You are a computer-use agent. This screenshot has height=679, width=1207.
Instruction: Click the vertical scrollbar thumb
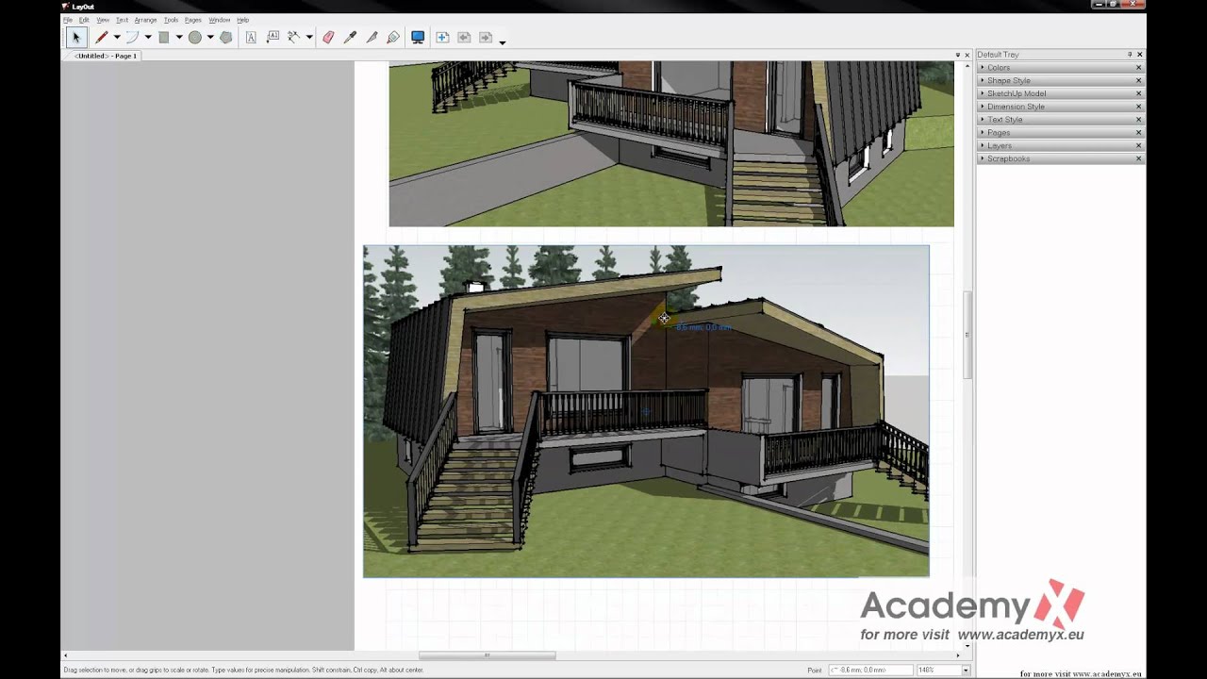(967, 335)
